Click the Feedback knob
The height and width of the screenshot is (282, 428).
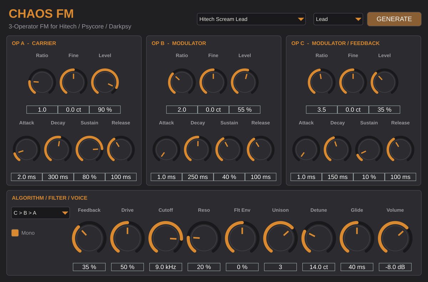[89, 238]
